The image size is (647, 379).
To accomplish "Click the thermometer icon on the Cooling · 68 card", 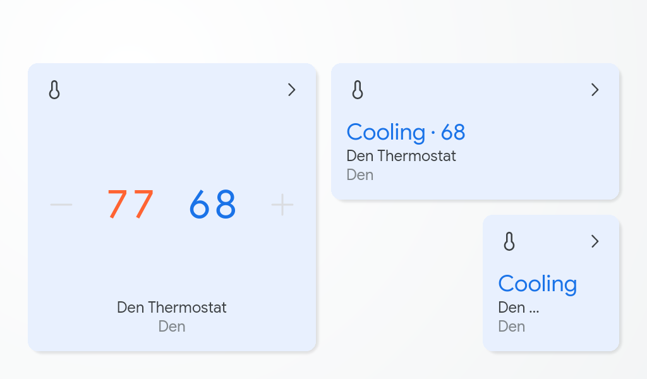I will coord(358,90).
